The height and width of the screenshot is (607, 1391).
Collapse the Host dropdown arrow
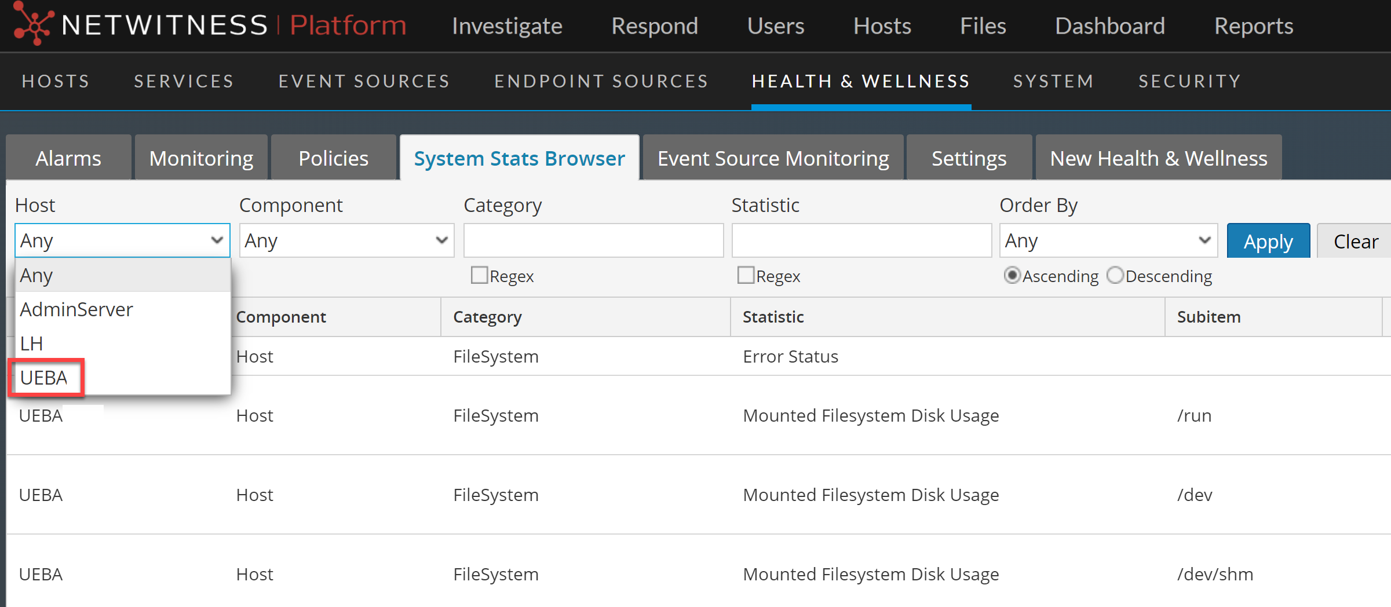217,240
